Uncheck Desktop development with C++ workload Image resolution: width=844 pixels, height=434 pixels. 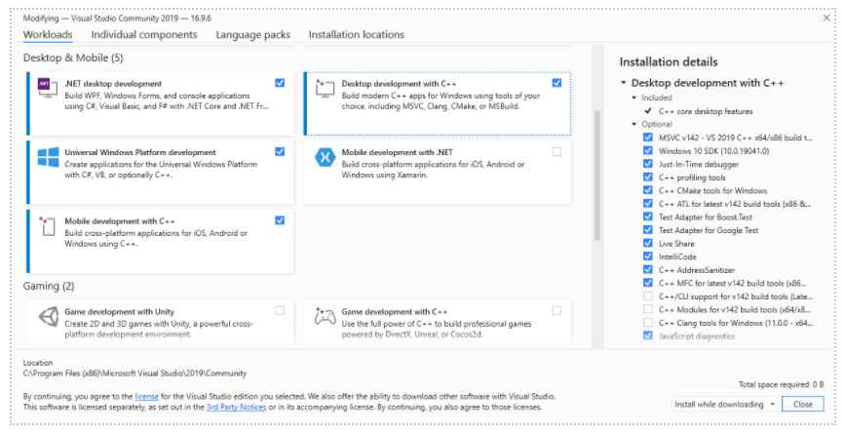click(556, 83)
